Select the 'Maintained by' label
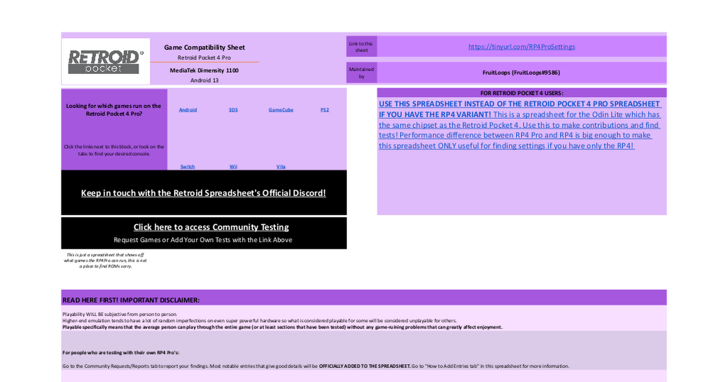 (362, 73)
